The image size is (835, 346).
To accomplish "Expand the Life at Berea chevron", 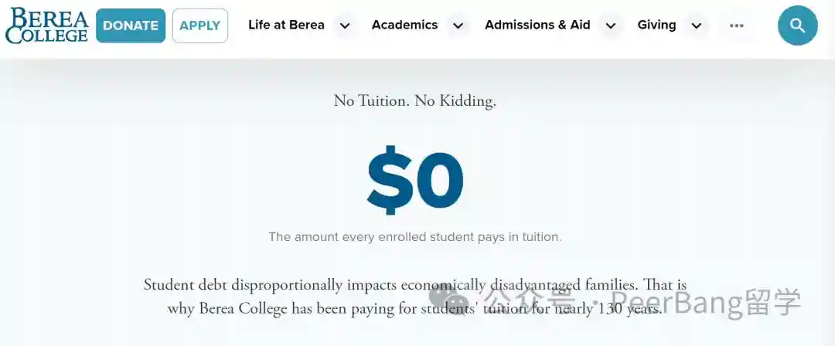I will [345, 25].
